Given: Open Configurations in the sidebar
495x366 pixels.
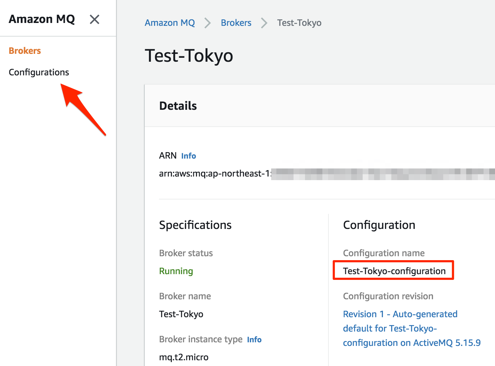Looking at the screenshot, I should tap(39, 72).
